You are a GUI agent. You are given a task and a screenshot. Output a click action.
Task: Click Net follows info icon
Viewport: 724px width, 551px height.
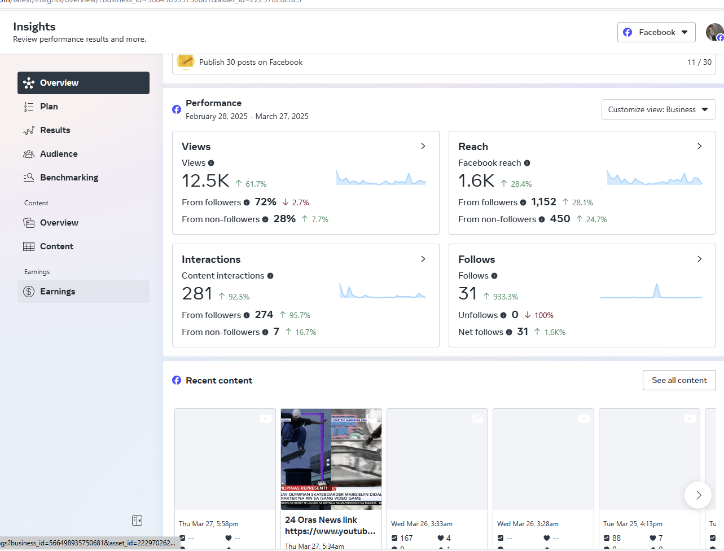coord(509,332)
